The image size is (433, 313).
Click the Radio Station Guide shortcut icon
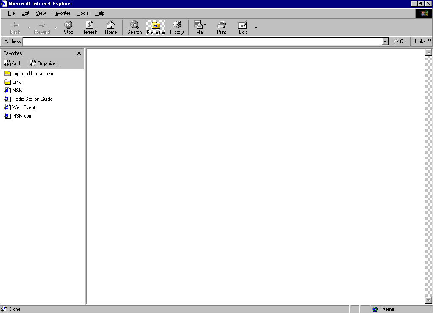pos(8,99)
